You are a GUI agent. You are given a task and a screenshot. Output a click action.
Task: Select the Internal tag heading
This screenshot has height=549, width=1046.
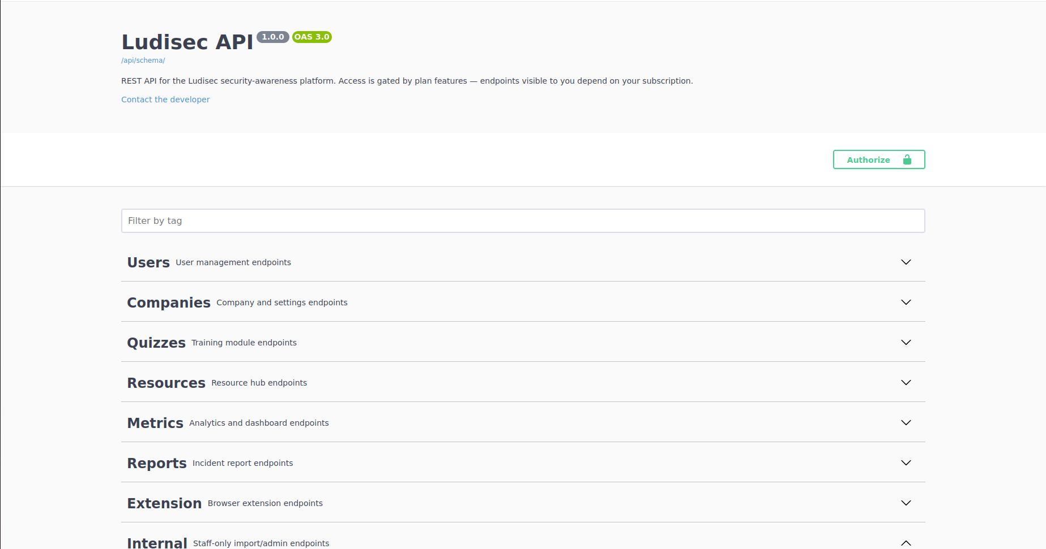pos(157,543)
